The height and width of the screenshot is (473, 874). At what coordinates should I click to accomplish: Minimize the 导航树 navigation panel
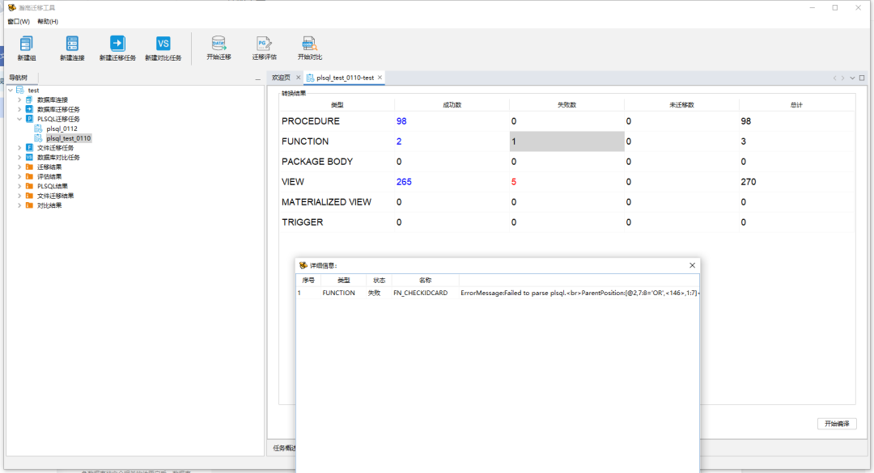click(257, 78)
